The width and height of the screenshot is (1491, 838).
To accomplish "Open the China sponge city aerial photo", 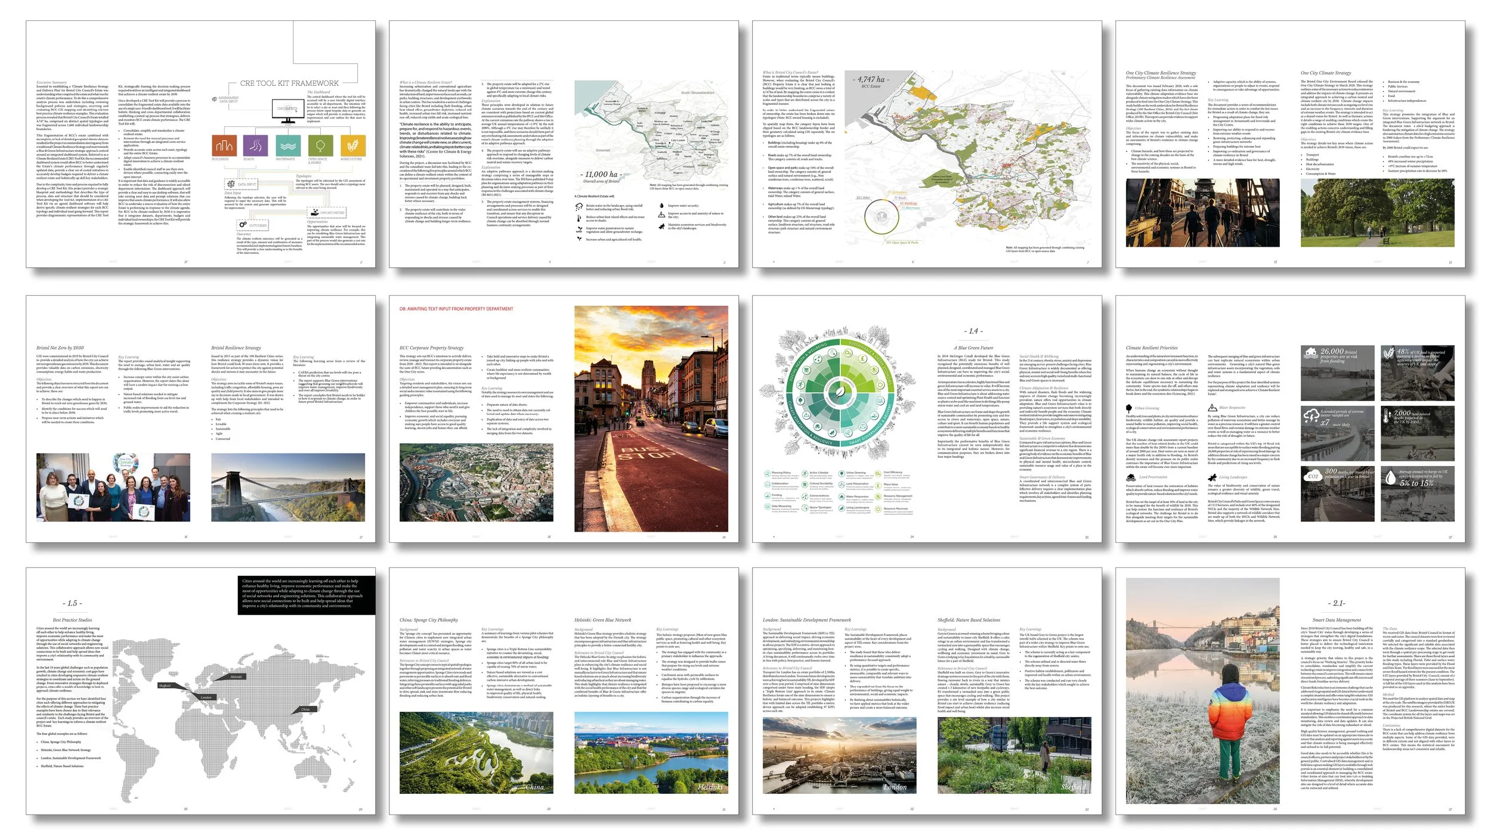I will tap(476, 753).
